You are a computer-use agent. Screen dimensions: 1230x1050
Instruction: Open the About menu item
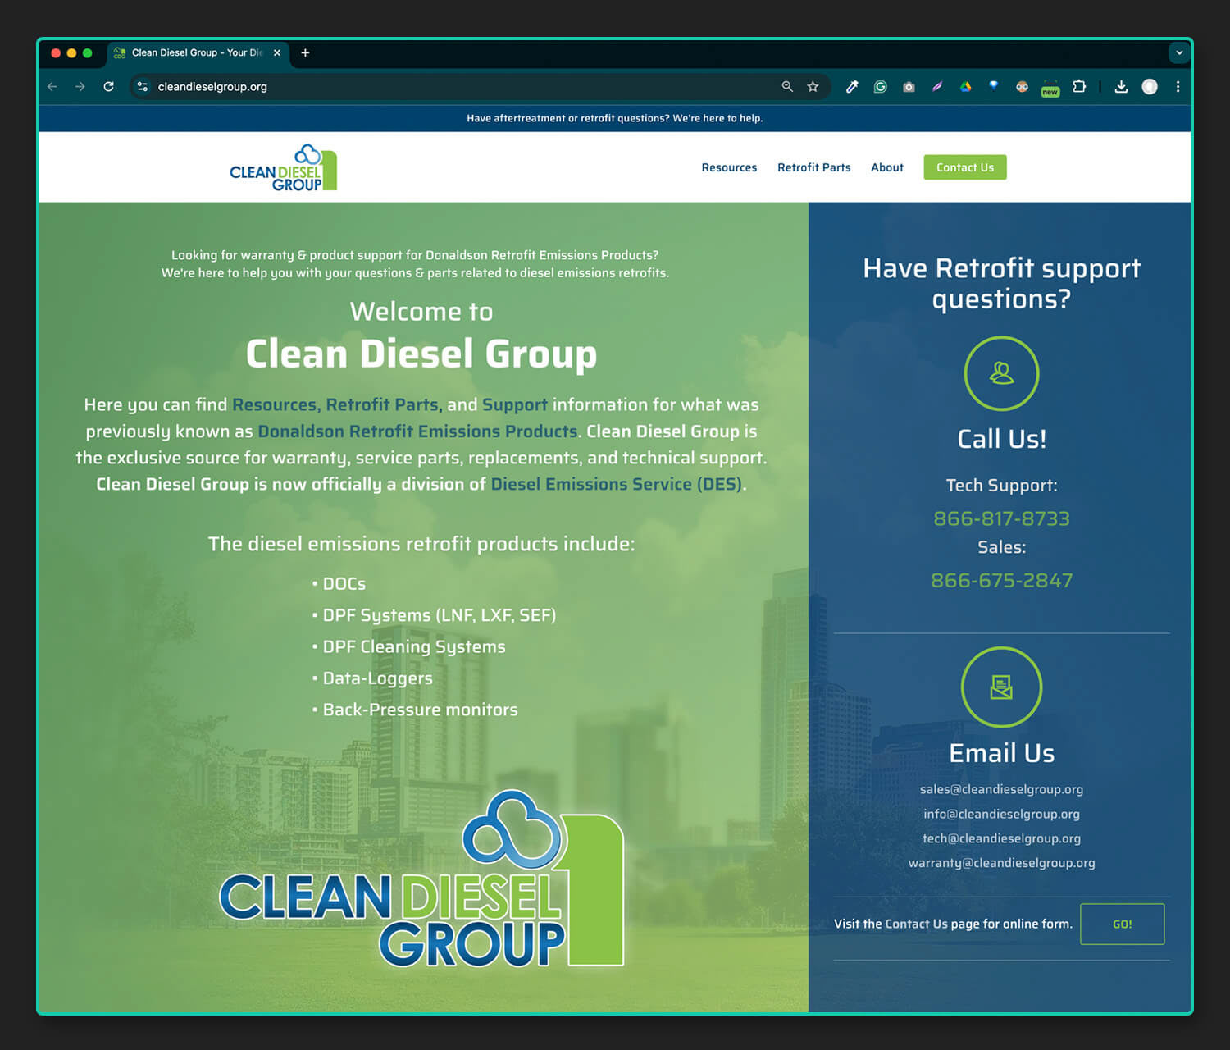[x=887, y=167]
